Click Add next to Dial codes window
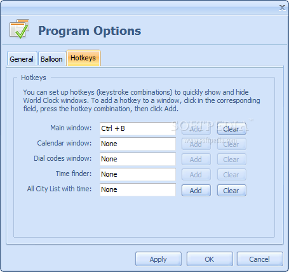Screen dimensions: 289x272 click(x=196, y=160)
